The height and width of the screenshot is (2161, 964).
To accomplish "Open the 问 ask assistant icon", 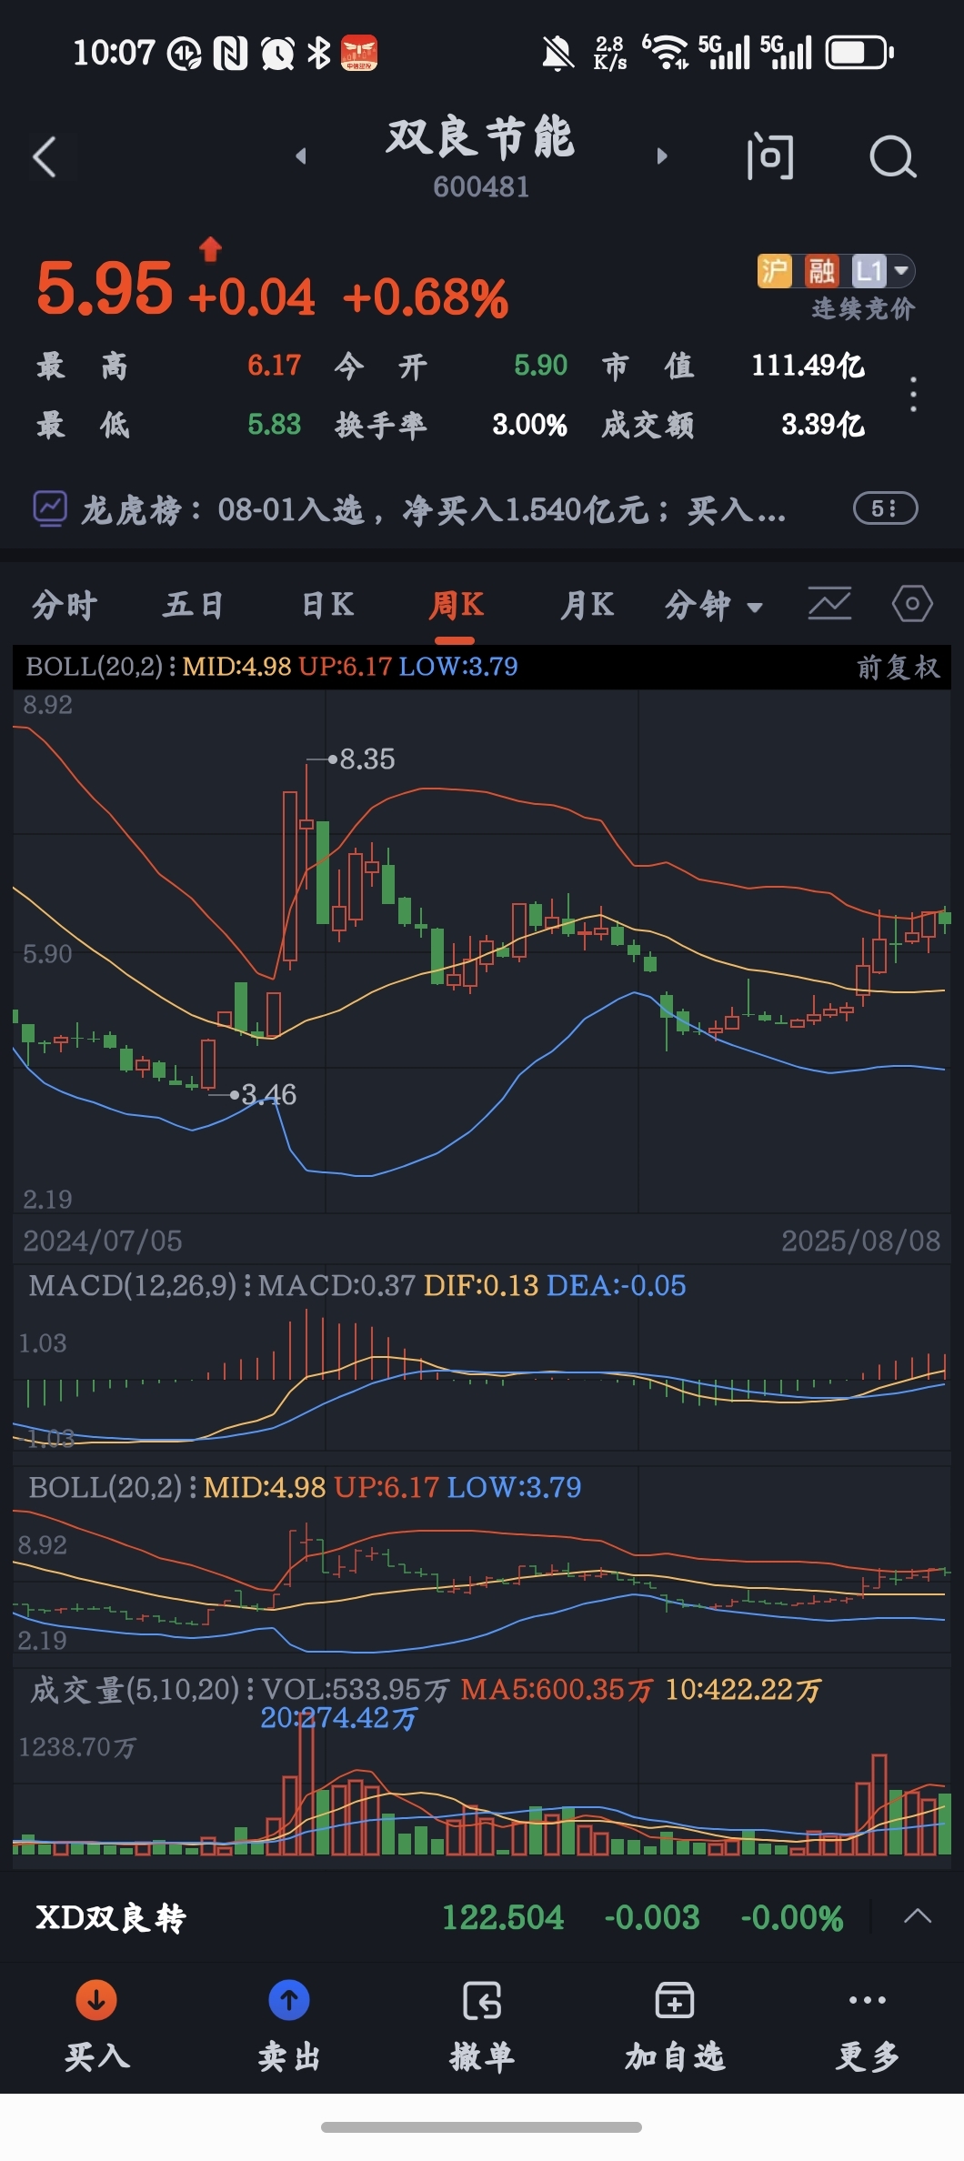I will (x=769, y=156).
